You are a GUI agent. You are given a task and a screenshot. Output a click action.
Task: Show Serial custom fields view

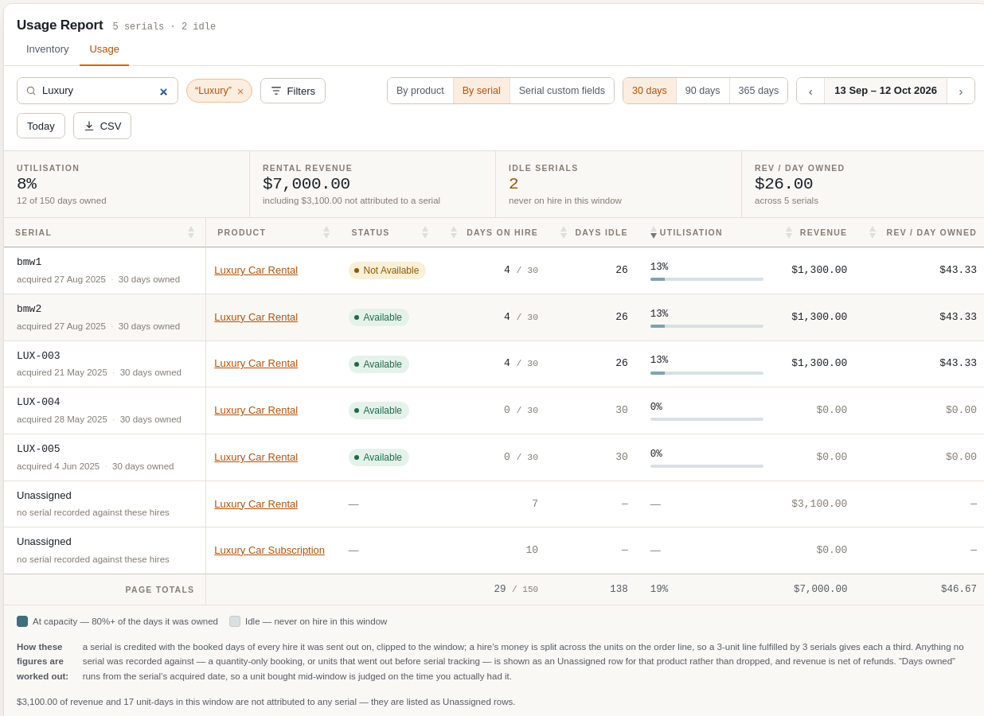pos(562,91)
